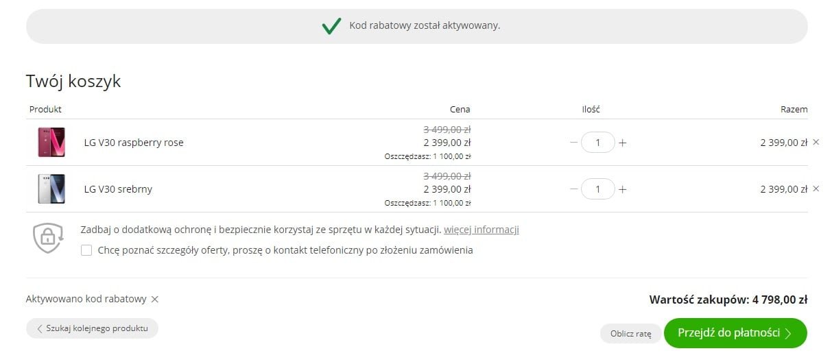Image resolution: width=832 pixels, height=353 pixels.
Task: Increase quantity of LG V30 raspberry rose
Action: pyautogui.click(x=622, y=143)
